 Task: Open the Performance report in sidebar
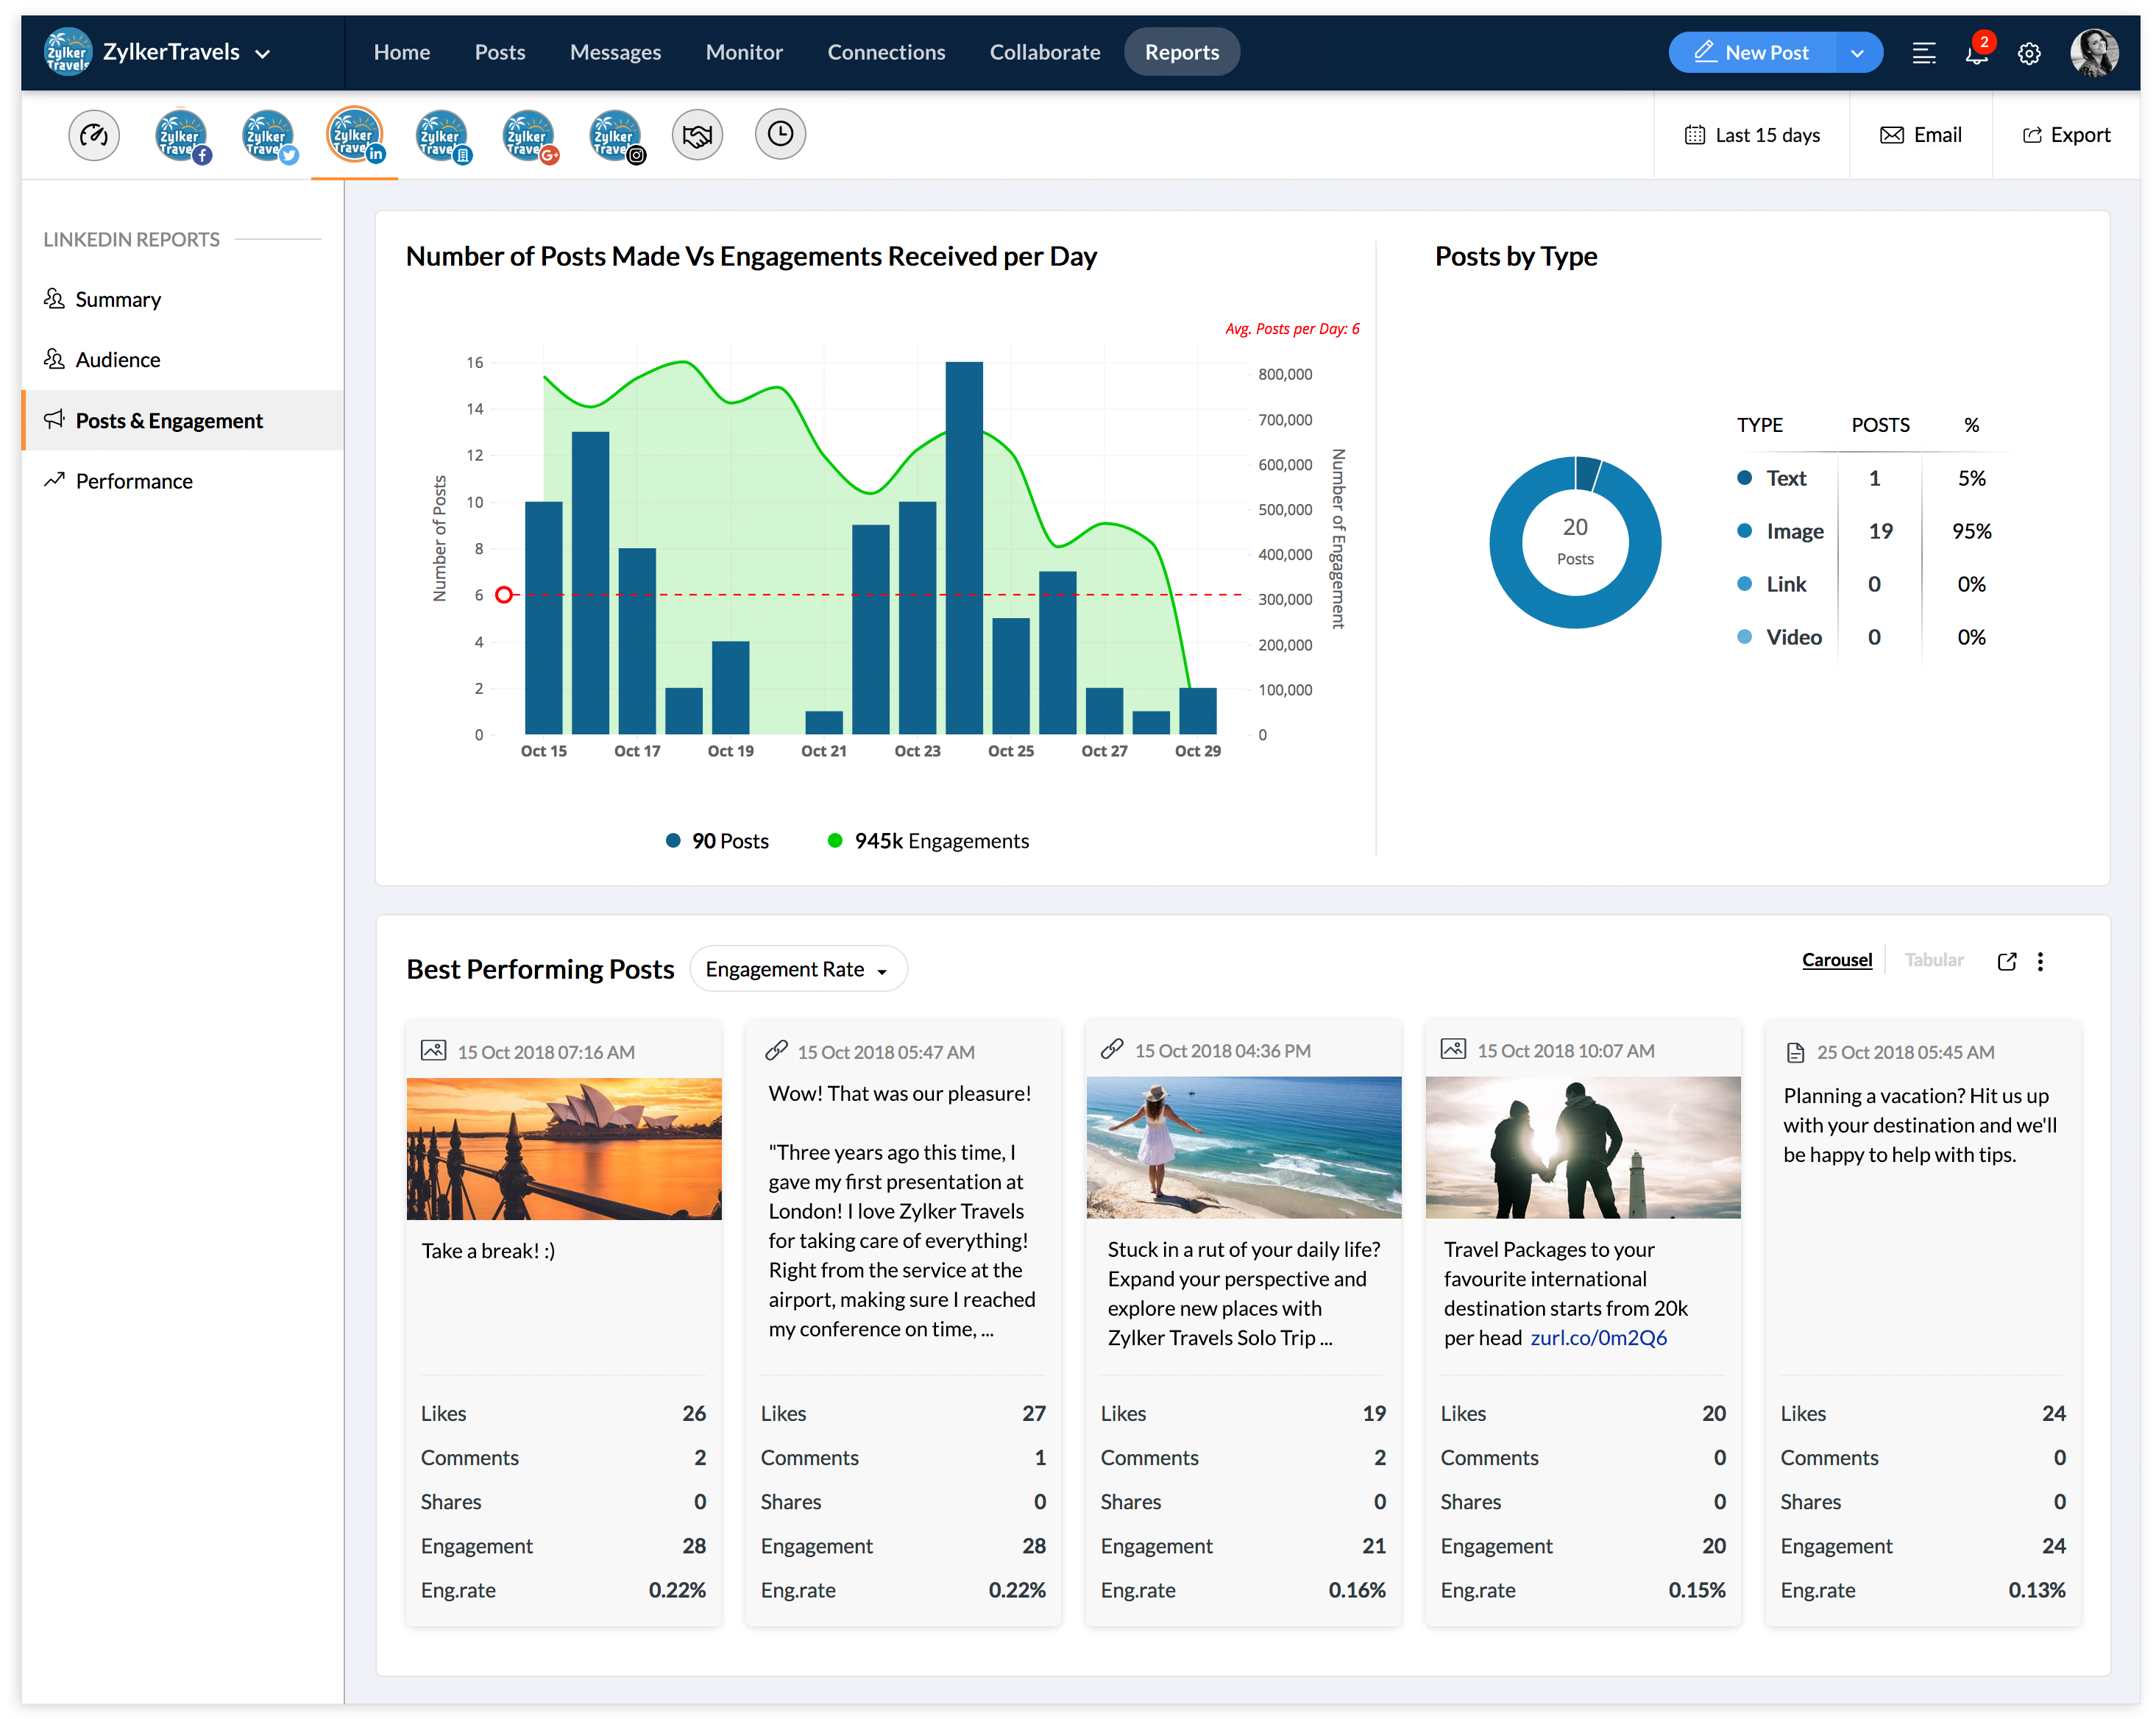(x=134, y=481)
